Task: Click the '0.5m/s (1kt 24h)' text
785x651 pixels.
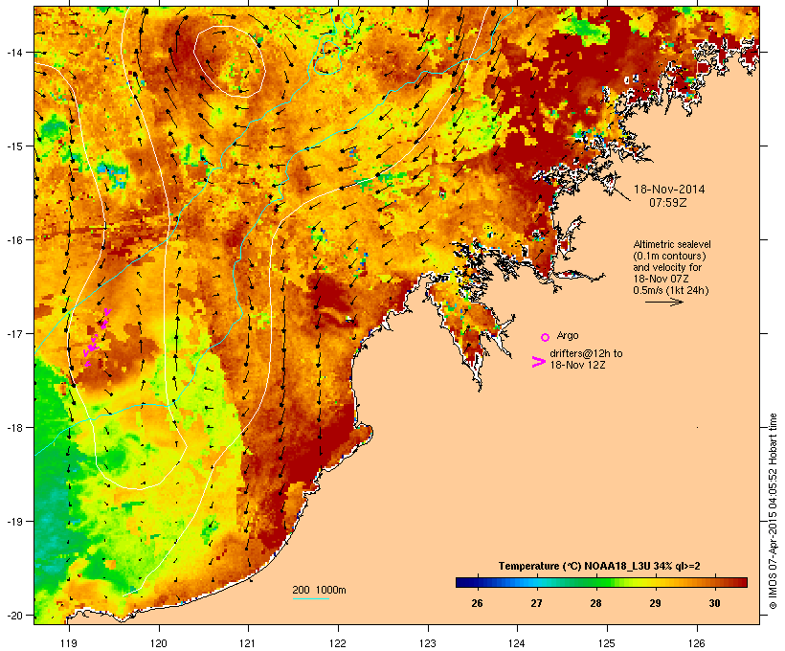Action: pyautogui.click(x=671, y=290)
